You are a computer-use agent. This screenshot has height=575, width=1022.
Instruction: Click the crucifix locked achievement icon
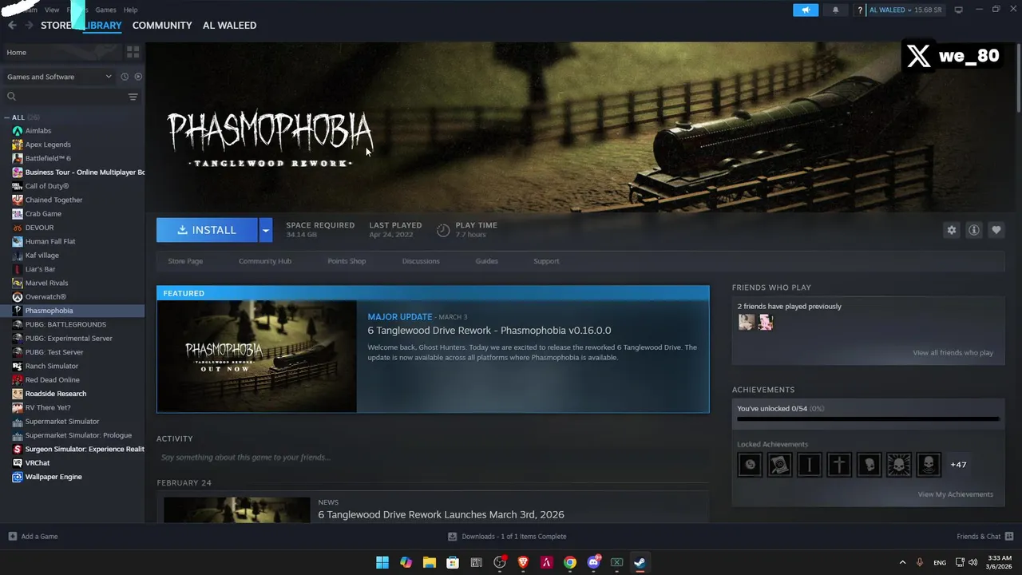(x=839, y=465)
